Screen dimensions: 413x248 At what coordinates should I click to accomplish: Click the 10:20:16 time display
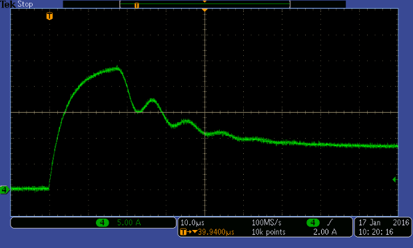click(376, 232)
